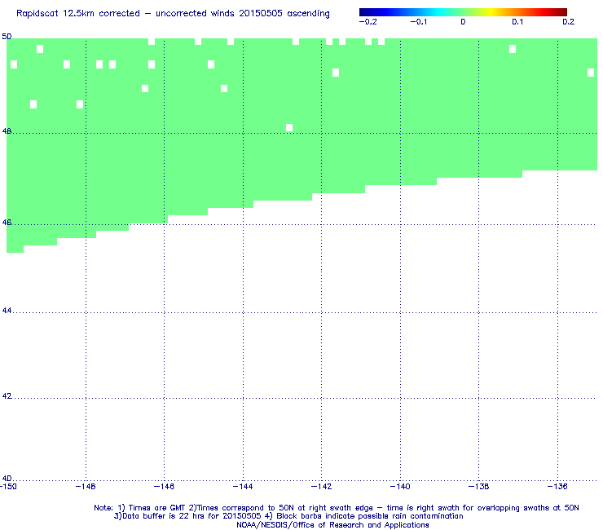Click the note line '3)Data buffer is 22 hrs'
The width and height of the screenshot is (603, 530).
[288, 516]
